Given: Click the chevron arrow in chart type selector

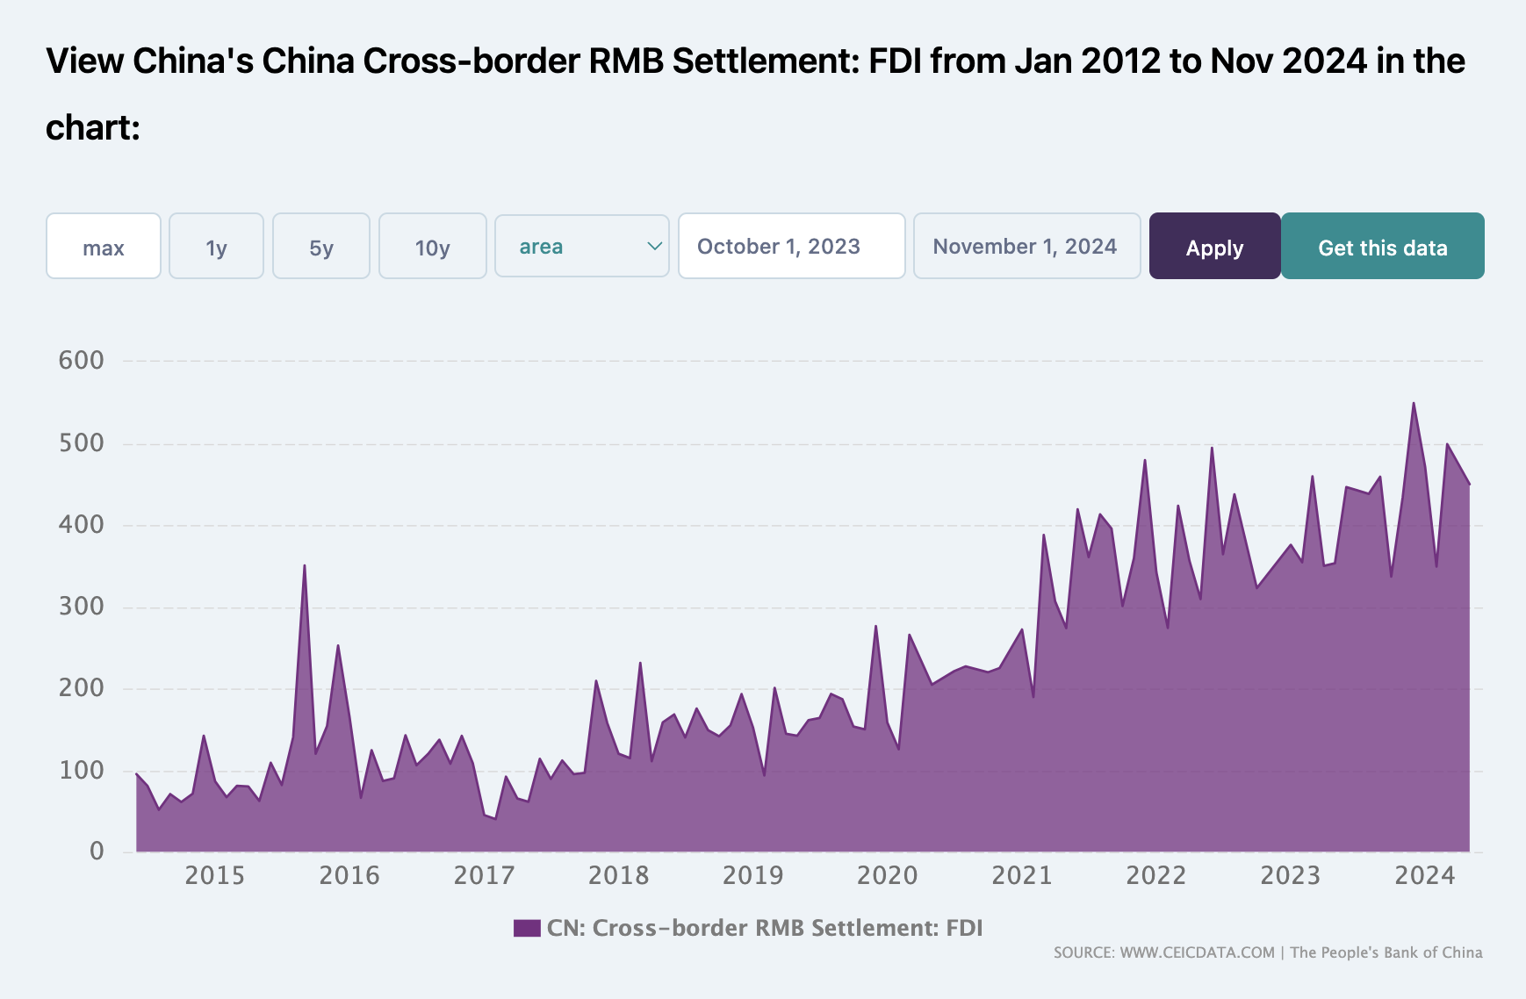Looking at the screenshot, I should point(654,247).
